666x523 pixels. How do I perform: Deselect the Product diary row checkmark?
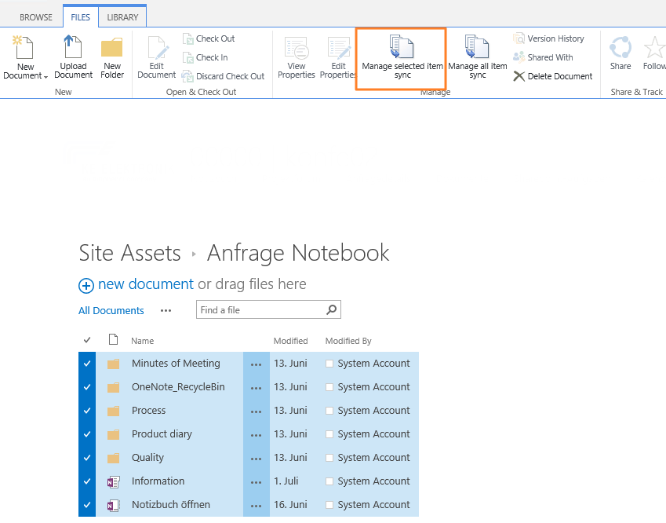87,434
